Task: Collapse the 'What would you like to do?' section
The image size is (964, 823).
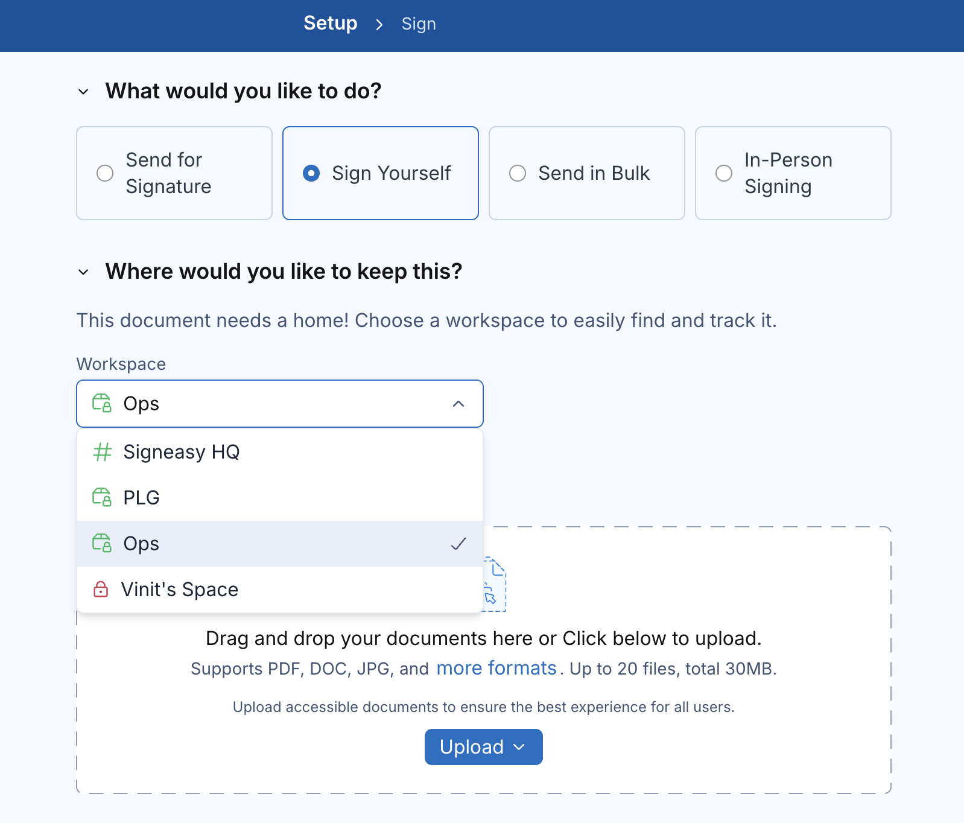Action: click(84, 92)
